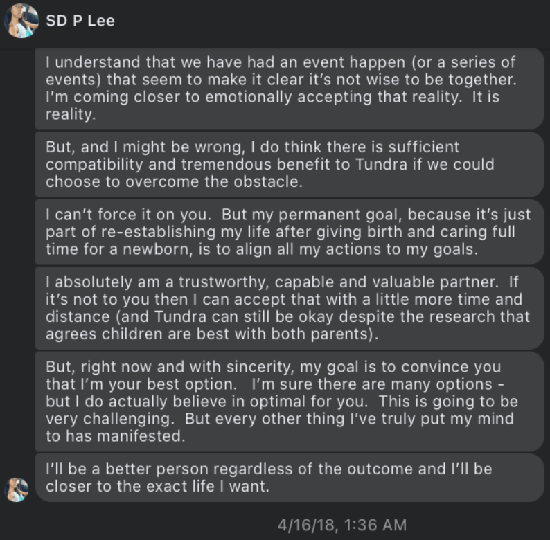Viewport: 550px width, 540px height.
Task: Click the phrase "children are best with both parents"
Action: 229,333
